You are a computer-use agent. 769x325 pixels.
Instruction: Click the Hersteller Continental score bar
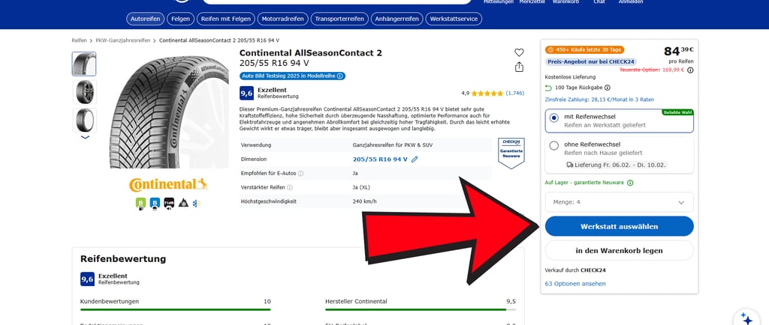[x=421, y=309]
